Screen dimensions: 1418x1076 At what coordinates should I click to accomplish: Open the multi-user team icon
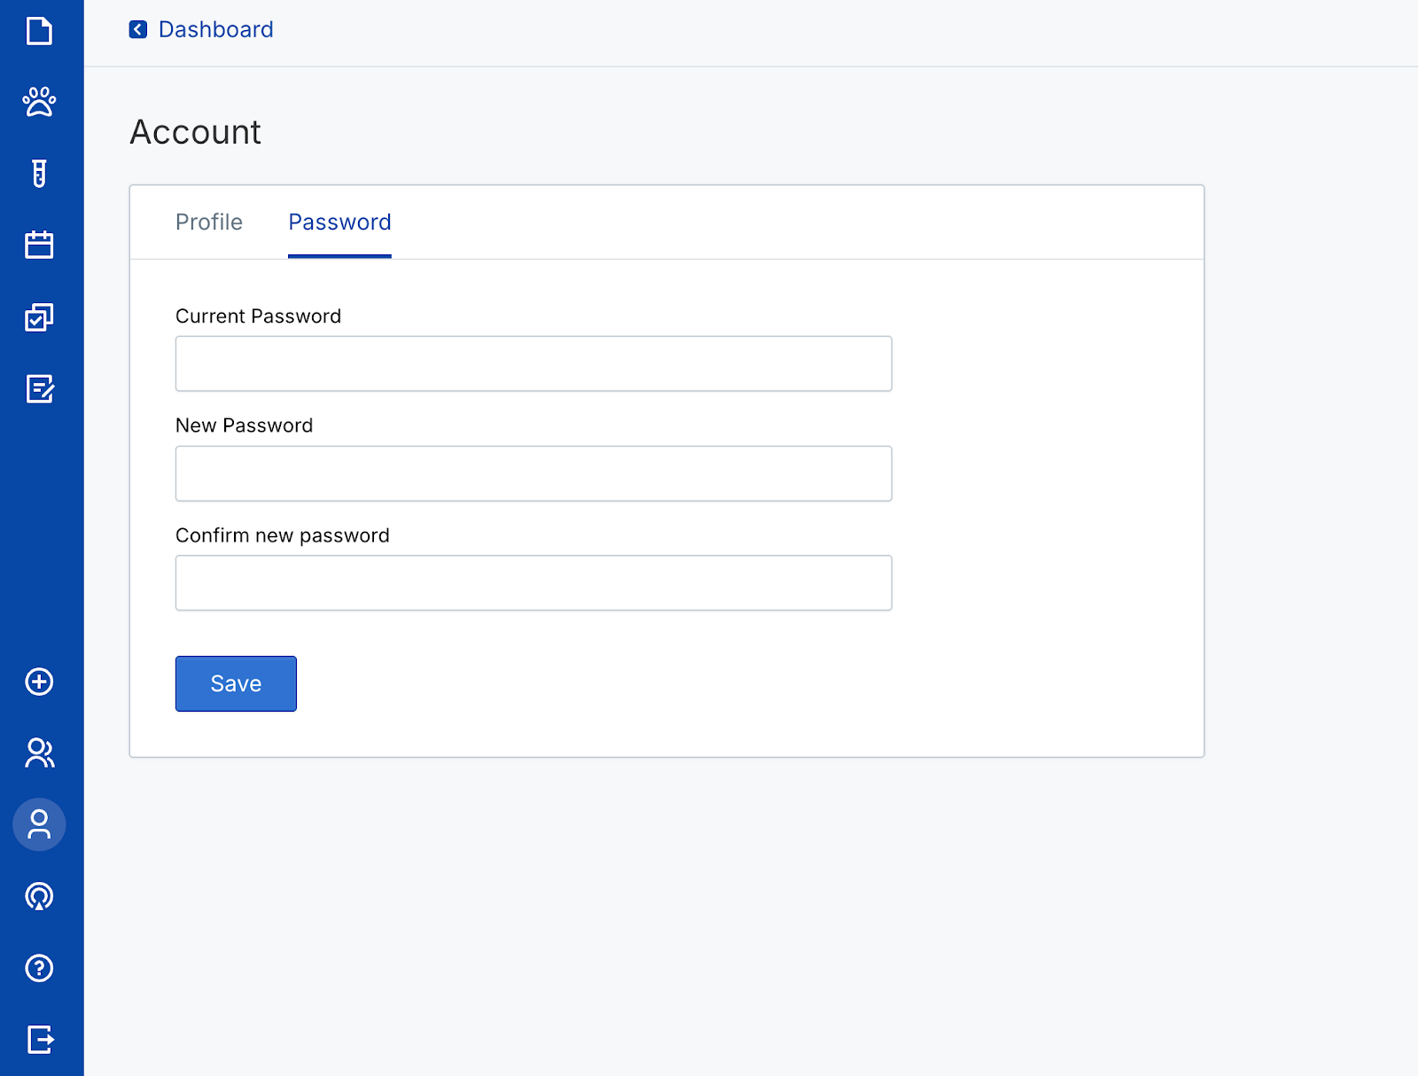pyautogui.click(x=39, y=753)
